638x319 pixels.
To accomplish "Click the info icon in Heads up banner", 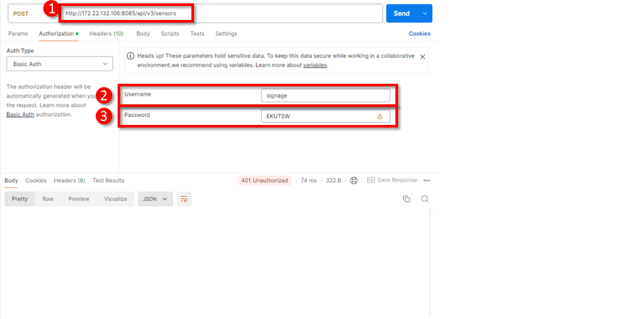I will tap(130, 56).
